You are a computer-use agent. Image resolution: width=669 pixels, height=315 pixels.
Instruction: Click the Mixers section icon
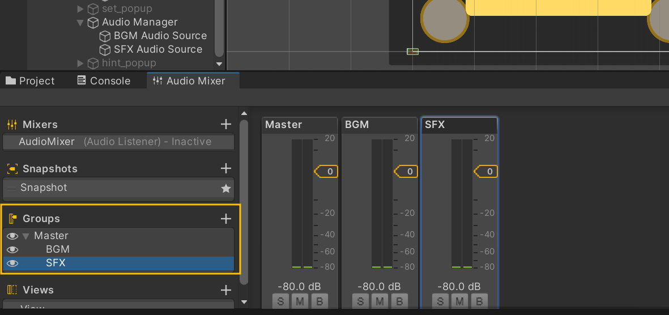point(12,125)
